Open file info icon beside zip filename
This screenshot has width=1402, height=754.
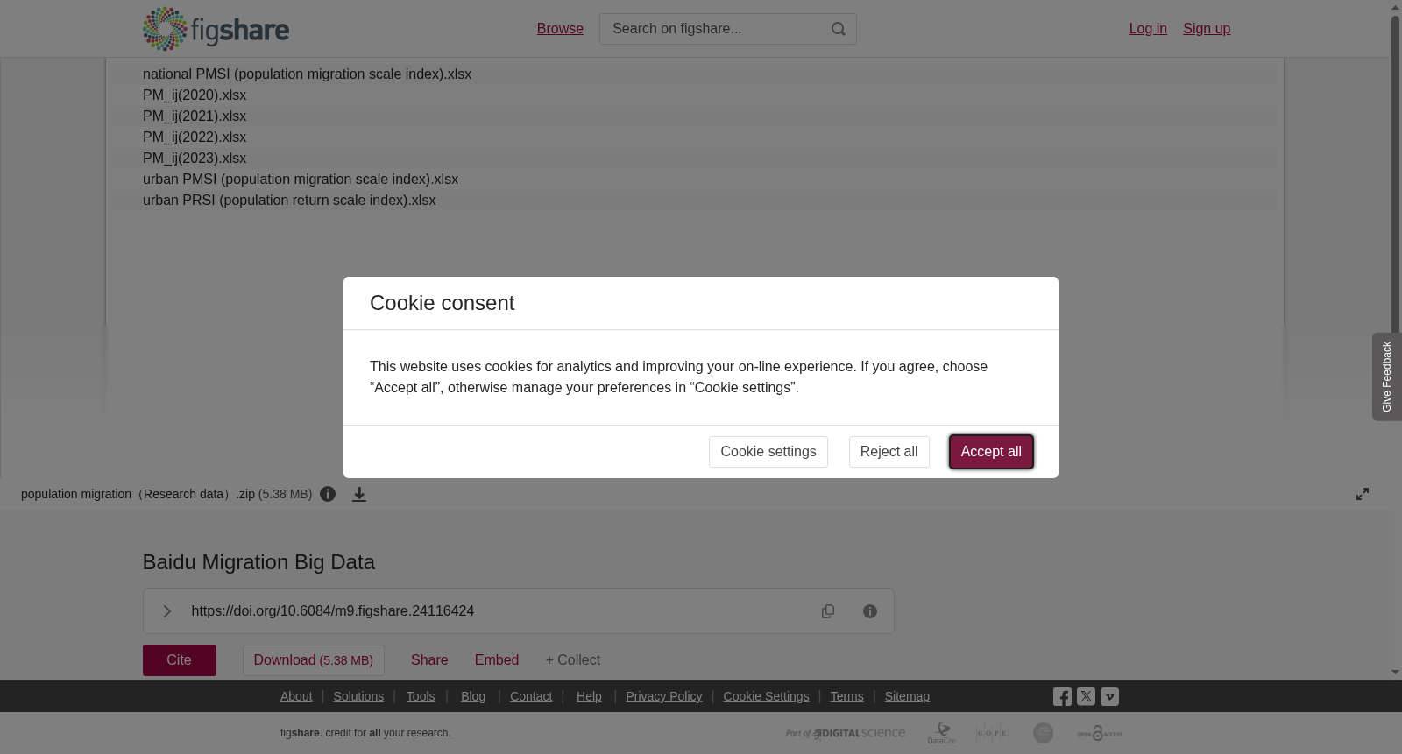point(328,494)
